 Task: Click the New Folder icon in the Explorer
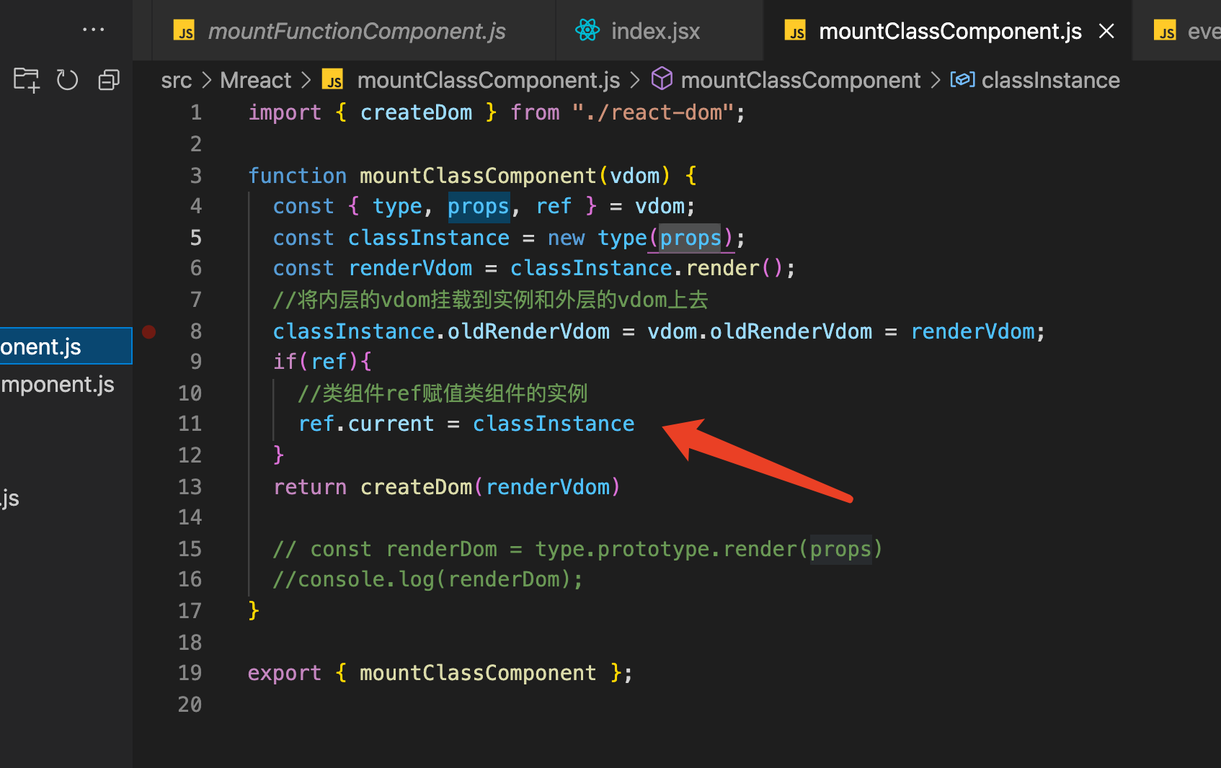[x=26, y=79]
